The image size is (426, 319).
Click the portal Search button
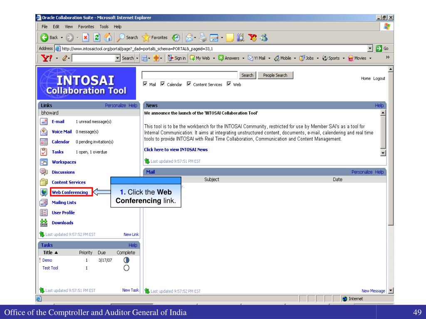[x=248, y=75]
